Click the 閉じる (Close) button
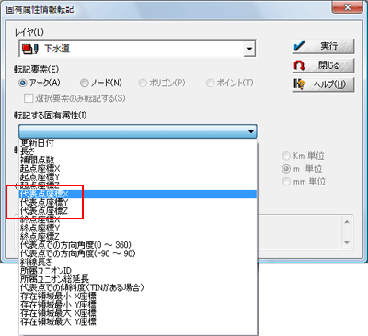 click(323, 65)
